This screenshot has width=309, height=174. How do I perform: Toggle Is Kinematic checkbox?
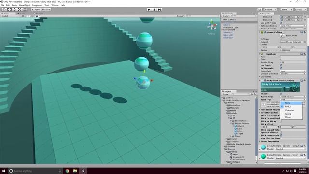pyautogui.click(x=281, y=68)
